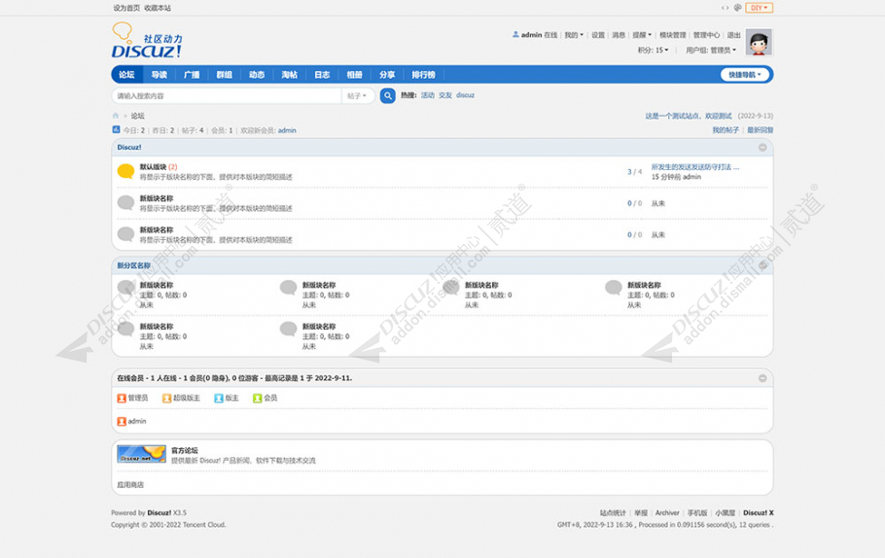
Task: Open the 最新回复 link
Action: pos(761,130)
